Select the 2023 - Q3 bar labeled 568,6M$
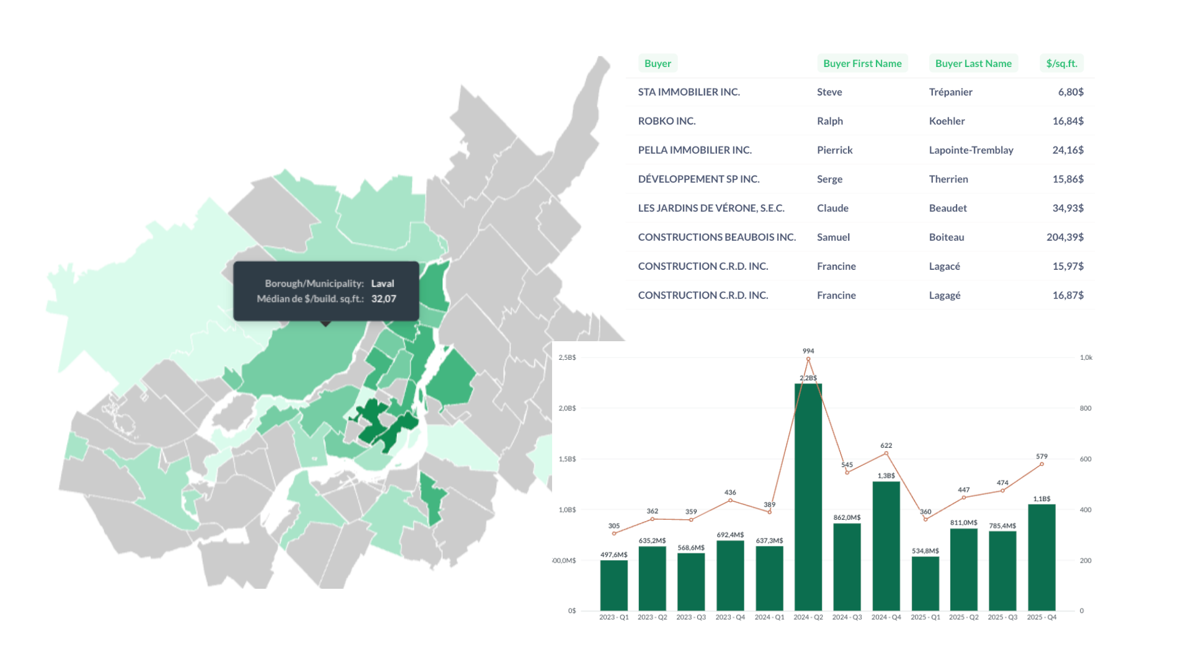The width and height of the screenshot is (1191, 670). pos(691,582)
